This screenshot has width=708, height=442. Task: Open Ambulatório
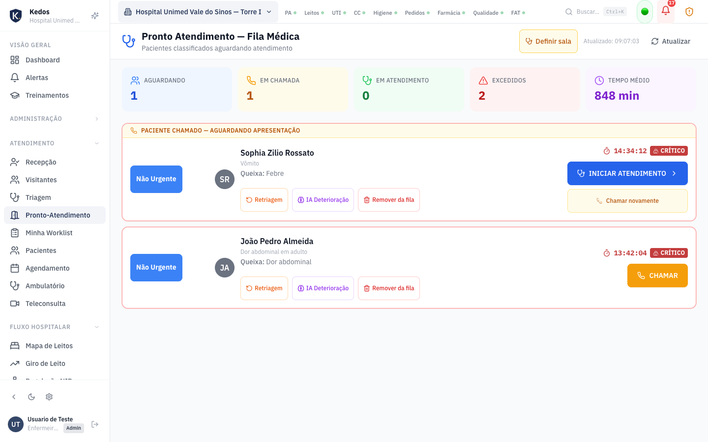(x=55, y=286)
